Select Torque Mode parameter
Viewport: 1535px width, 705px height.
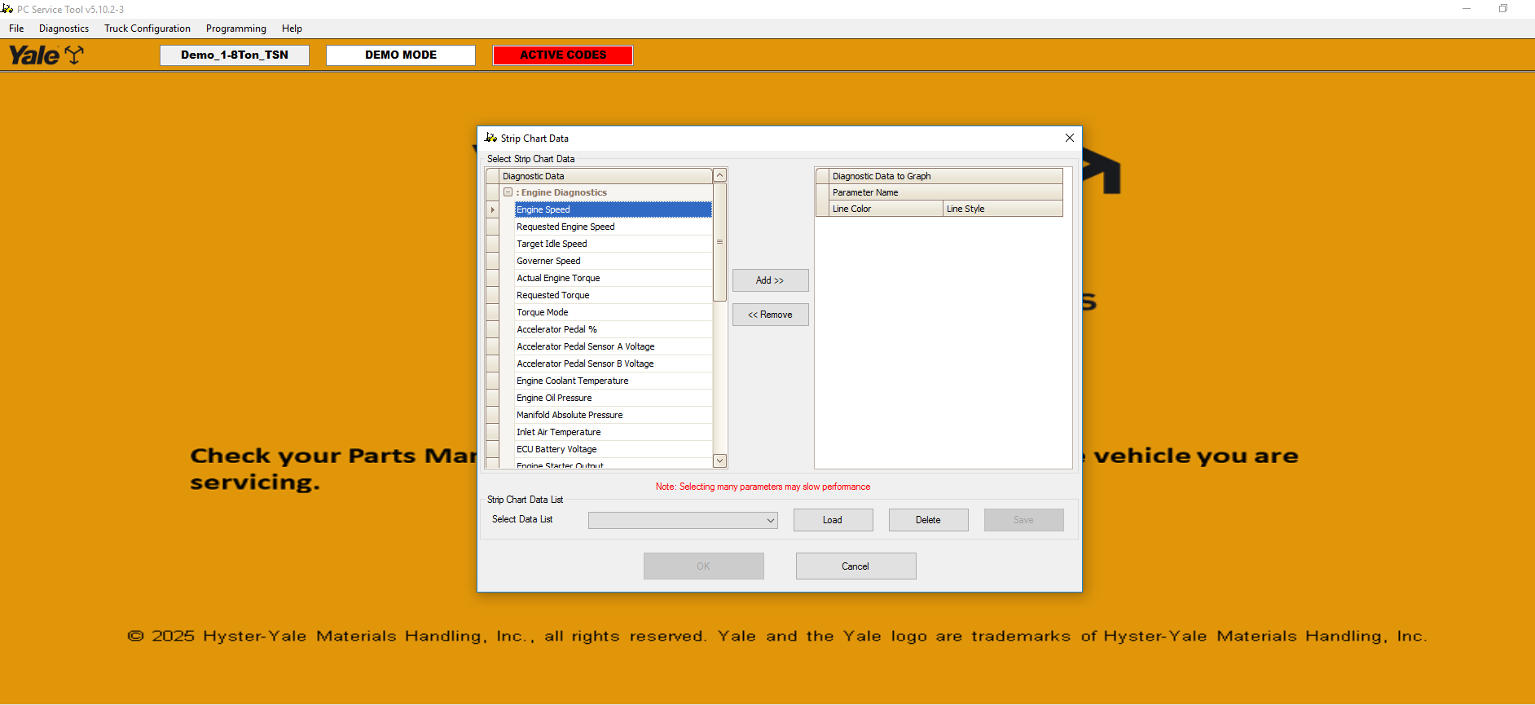(613, 312)
